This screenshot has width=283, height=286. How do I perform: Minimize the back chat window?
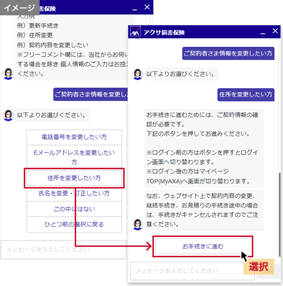[135, 9]
